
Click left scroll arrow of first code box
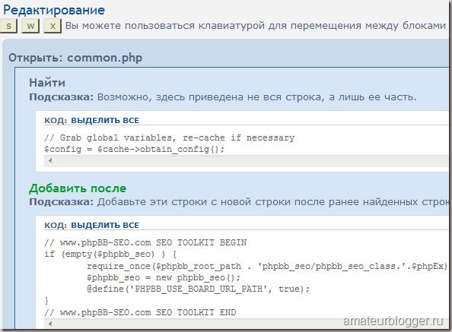pyautogui.click(x=50, y=160)
